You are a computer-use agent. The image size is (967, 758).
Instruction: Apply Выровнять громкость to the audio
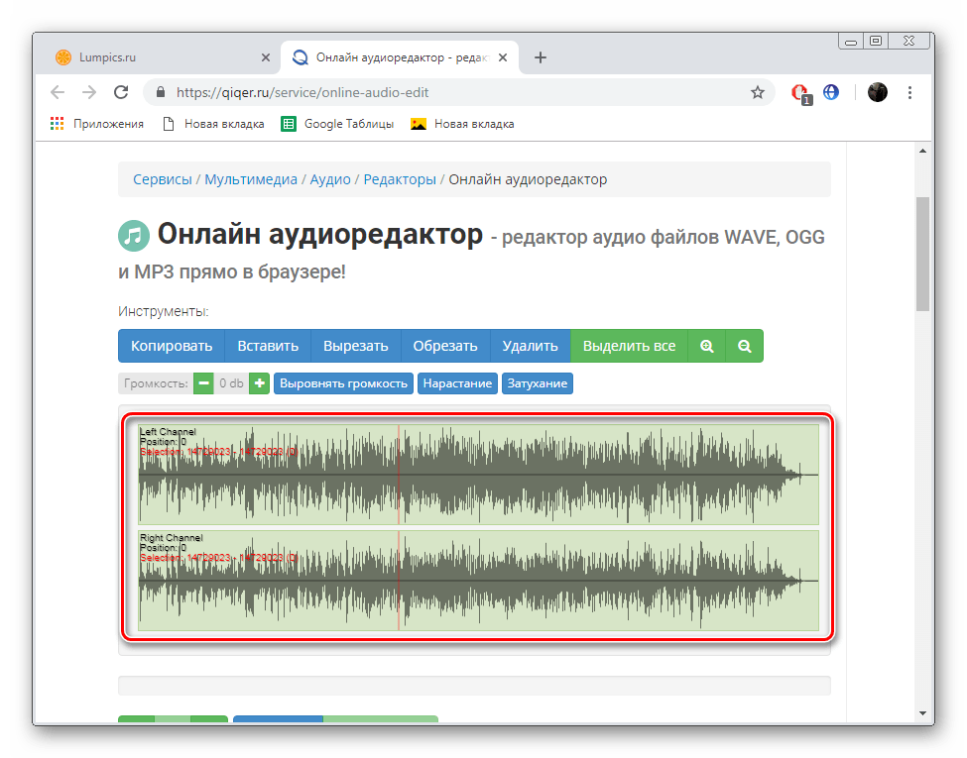coord(344,383)
